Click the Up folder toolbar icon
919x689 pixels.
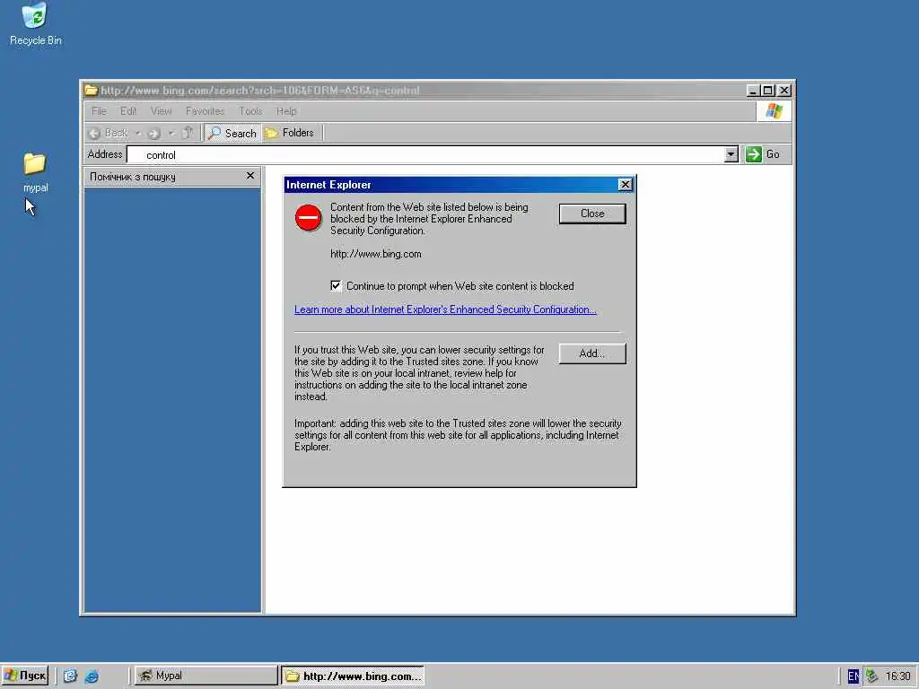[x=188, y=133]
